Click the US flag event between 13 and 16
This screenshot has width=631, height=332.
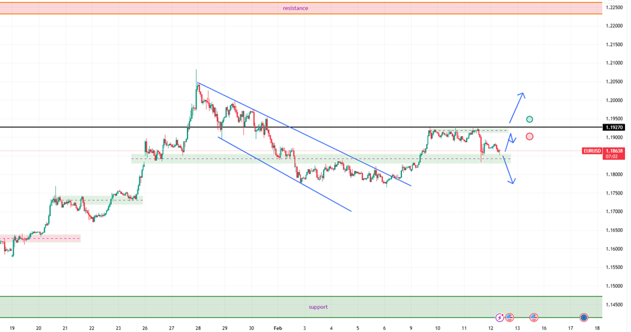coord(534,318)
